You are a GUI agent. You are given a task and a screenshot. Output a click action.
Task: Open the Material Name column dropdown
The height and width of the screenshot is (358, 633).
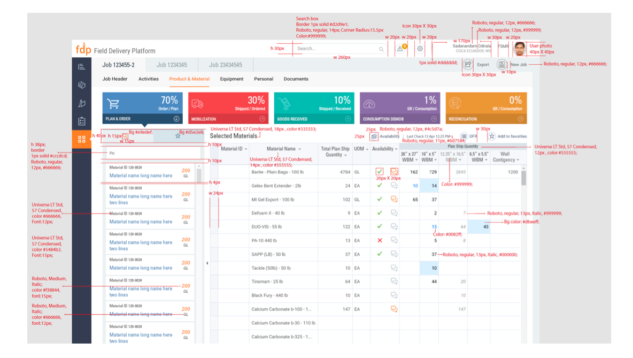point(299,149)
